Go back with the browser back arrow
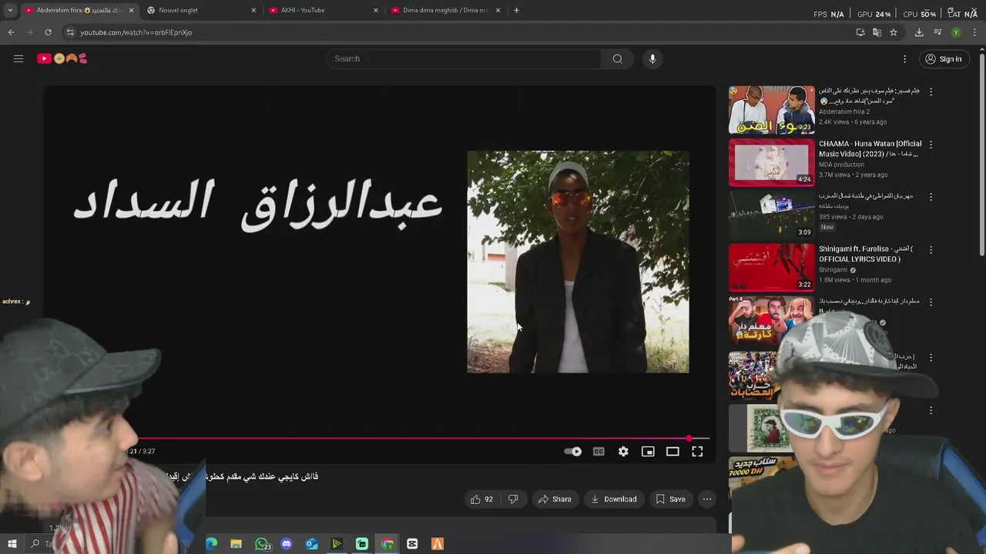986x554 pixels. coord(11,32)
